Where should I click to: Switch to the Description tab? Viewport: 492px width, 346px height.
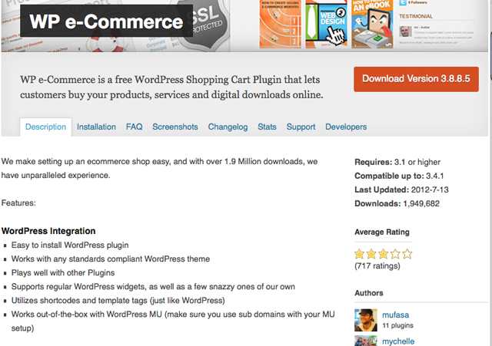[45, 127]
